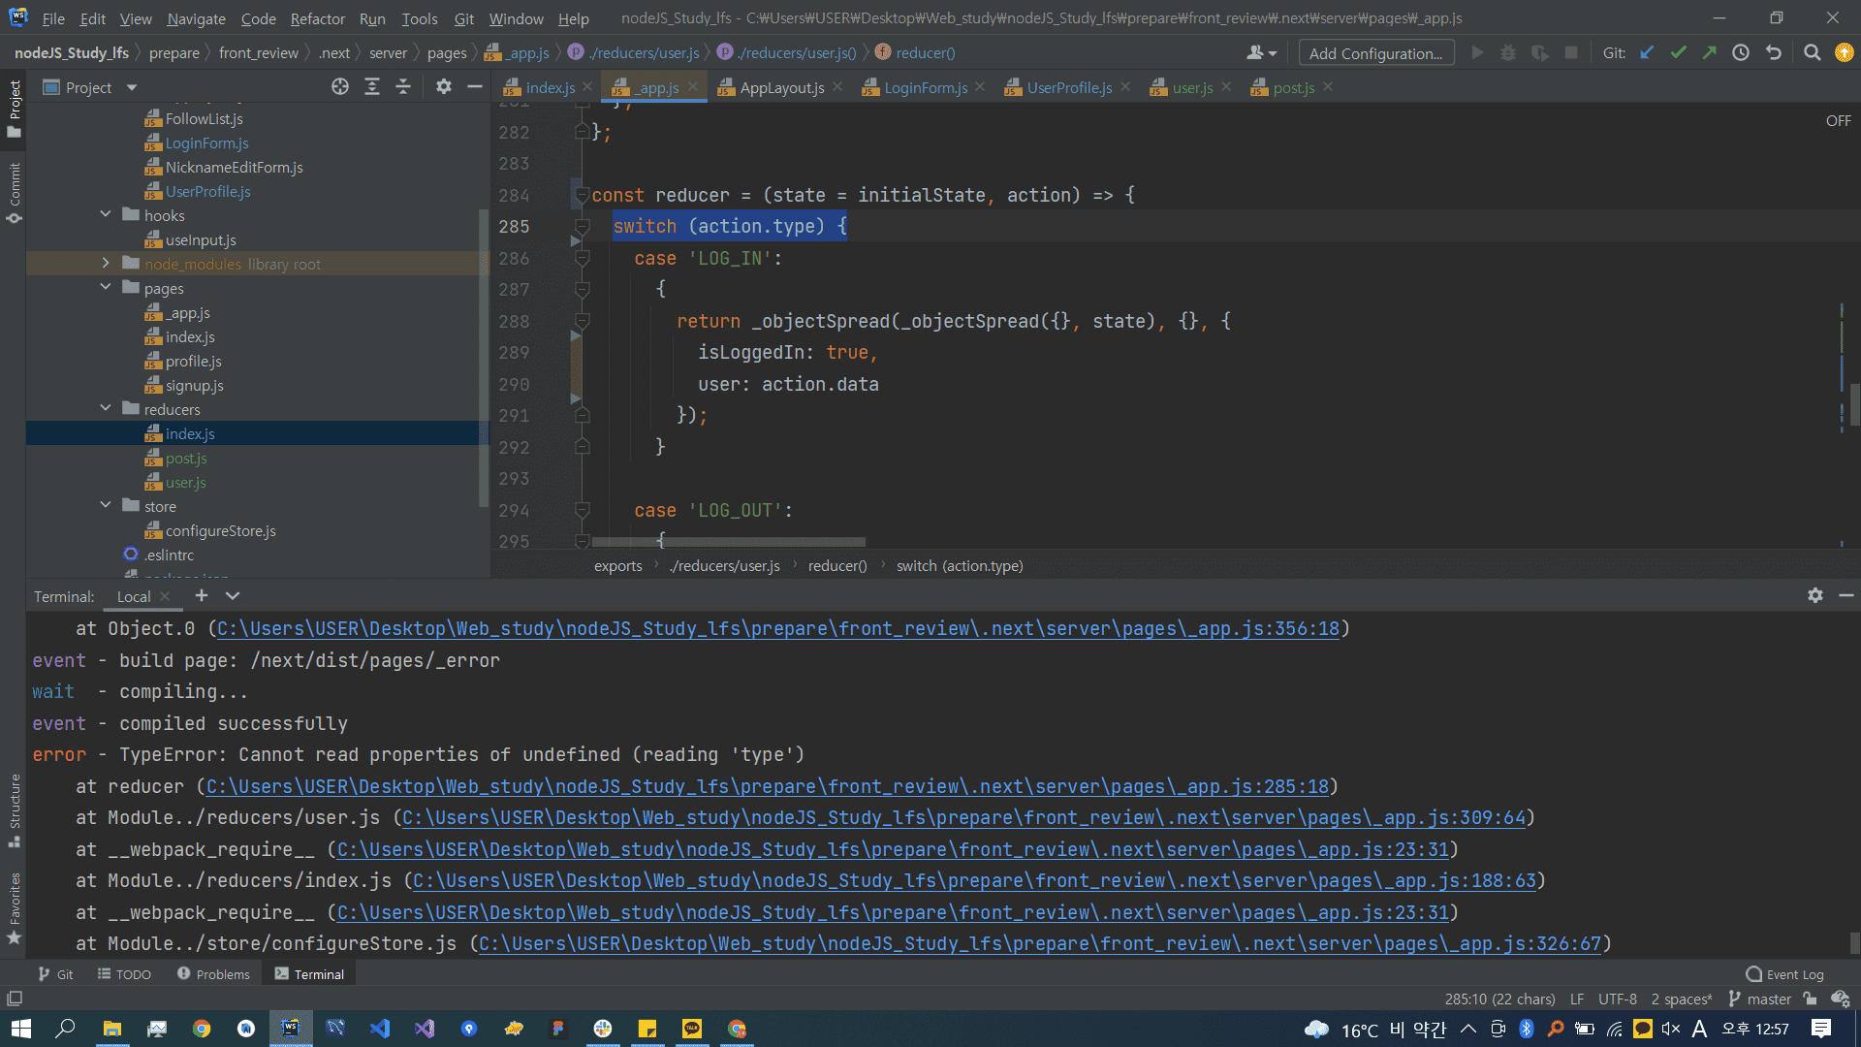1861x1047 pixels.
Task: Click the editor horizontal scrollbar
Action: point(728,542)
